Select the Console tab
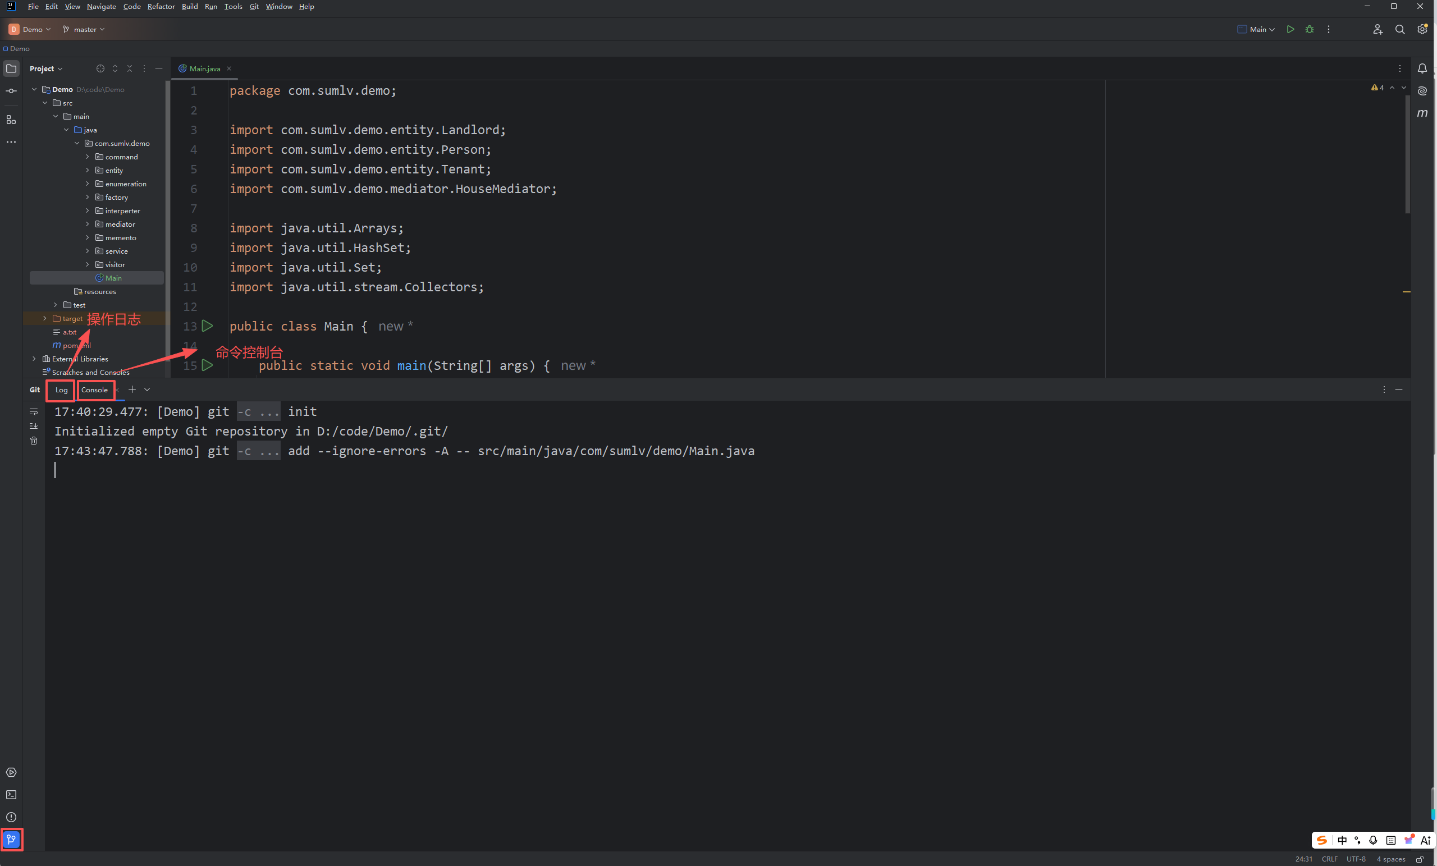The width and height of the screenshot is (1437, 866). pos(94,390)
